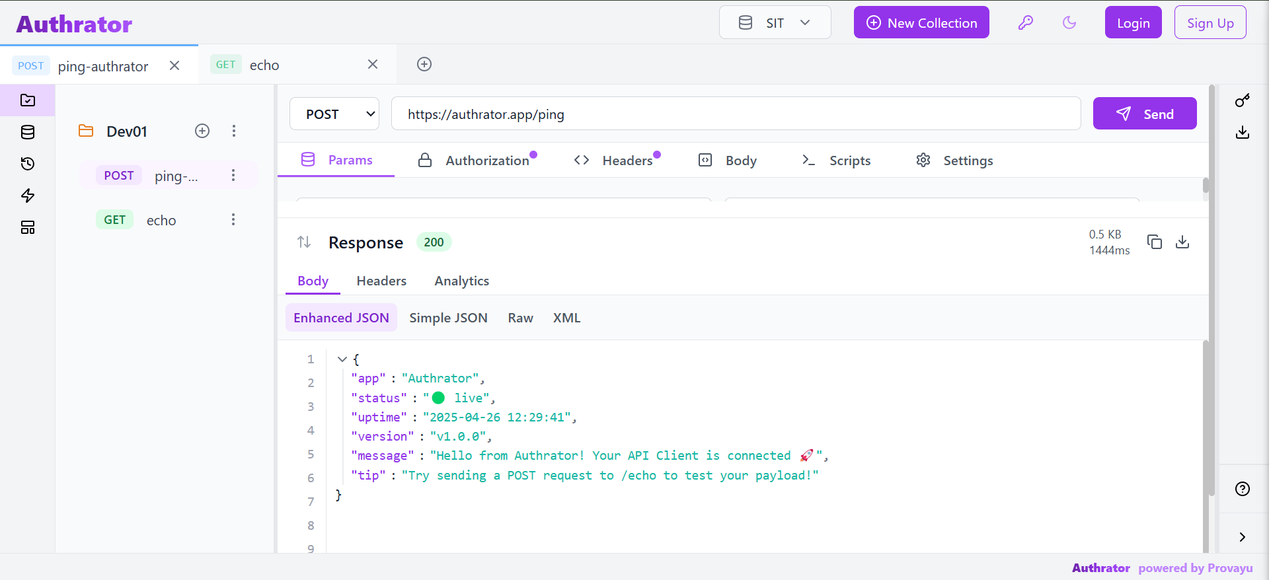This screenshot has height=580, width=1269.
Task: Open options menu for echo request
Action: [x=233, y=219]
